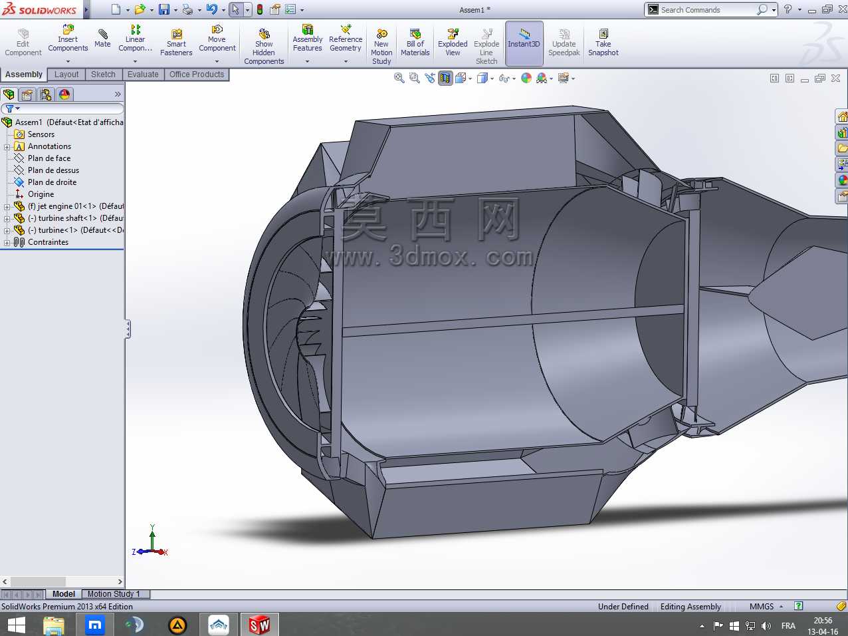The image size is (848, 636).
Task: Select Move Component tool
Action: tap(217, 39)
